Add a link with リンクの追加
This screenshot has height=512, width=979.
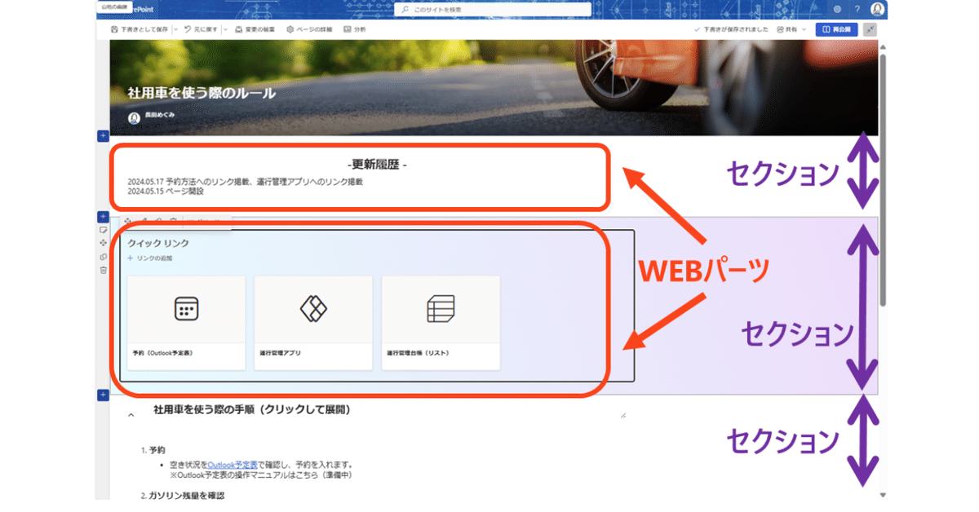point(150,258)
